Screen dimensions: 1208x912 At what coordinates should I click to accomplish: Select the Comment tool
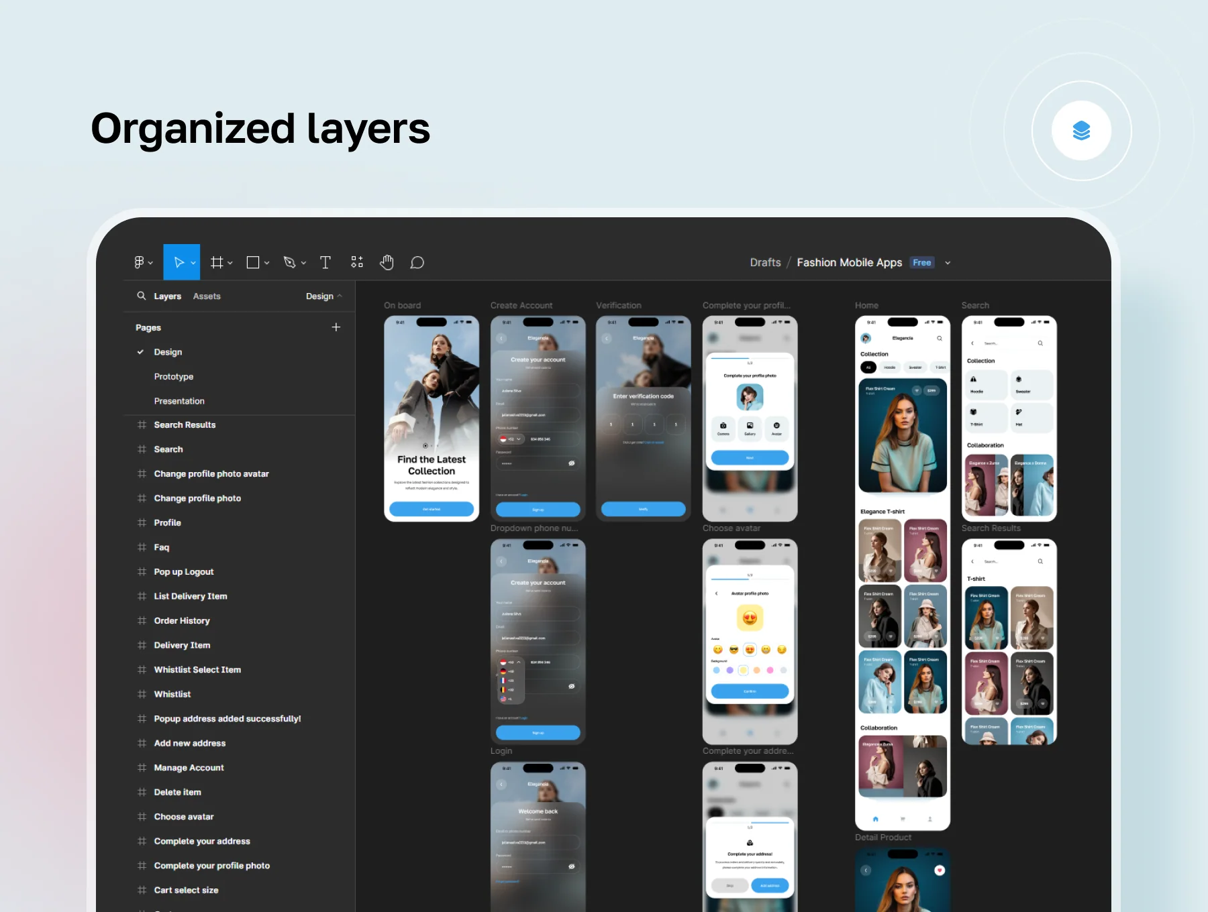(x=417, y=262)
